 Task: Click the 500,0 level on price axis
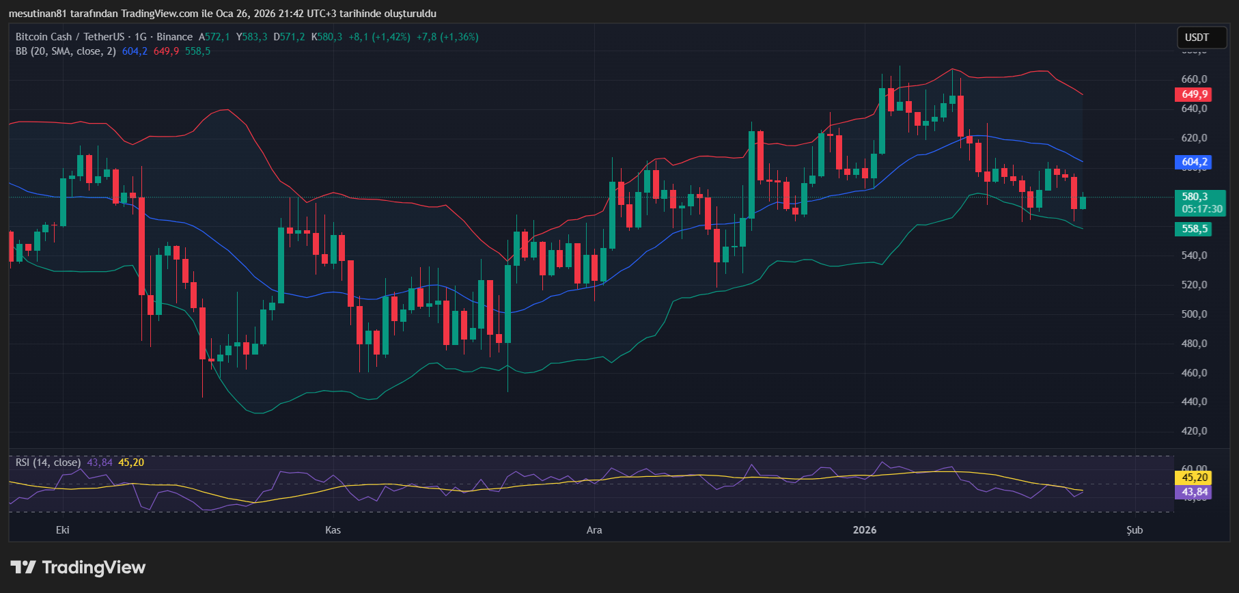1194,314
